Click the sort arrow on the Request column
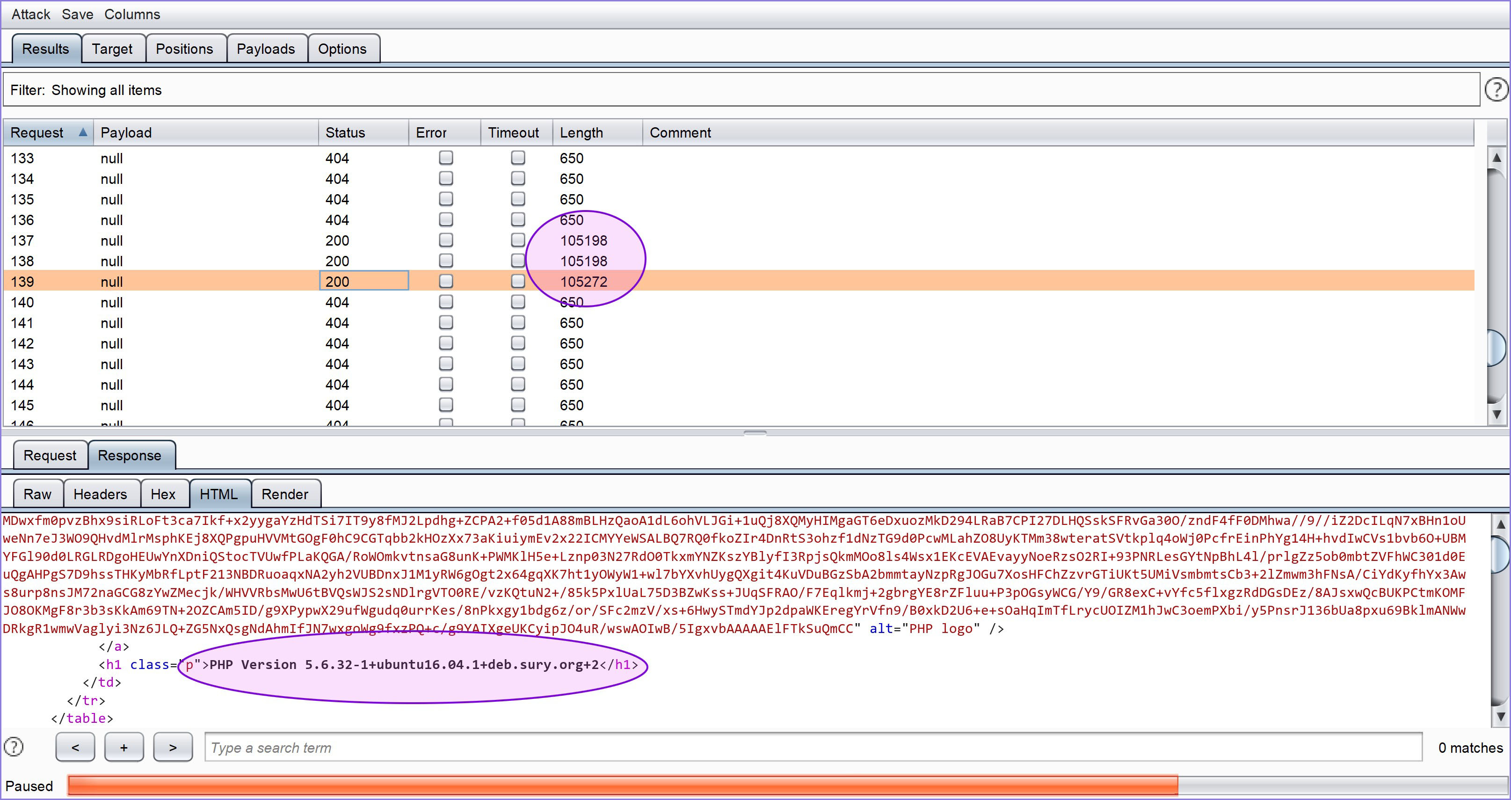This screenshot has width=1511, height=800. [84, 132]
